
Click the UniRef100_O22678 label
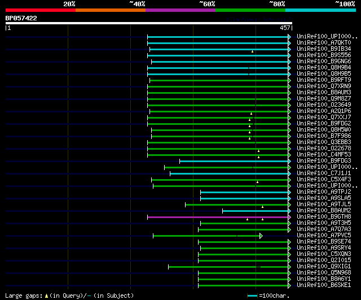(324, 149)
